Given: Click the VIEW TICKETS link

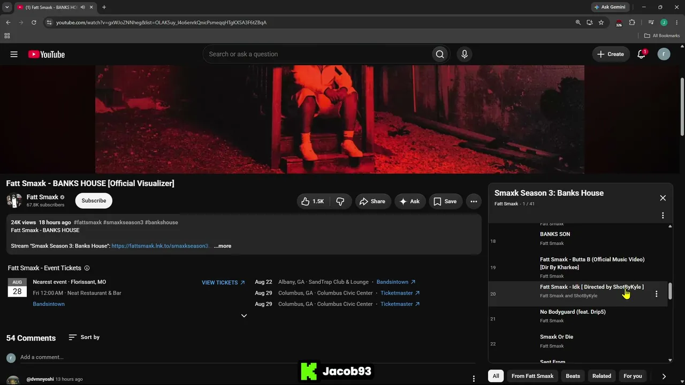Looking at the screenshot, I should [223, 282].
